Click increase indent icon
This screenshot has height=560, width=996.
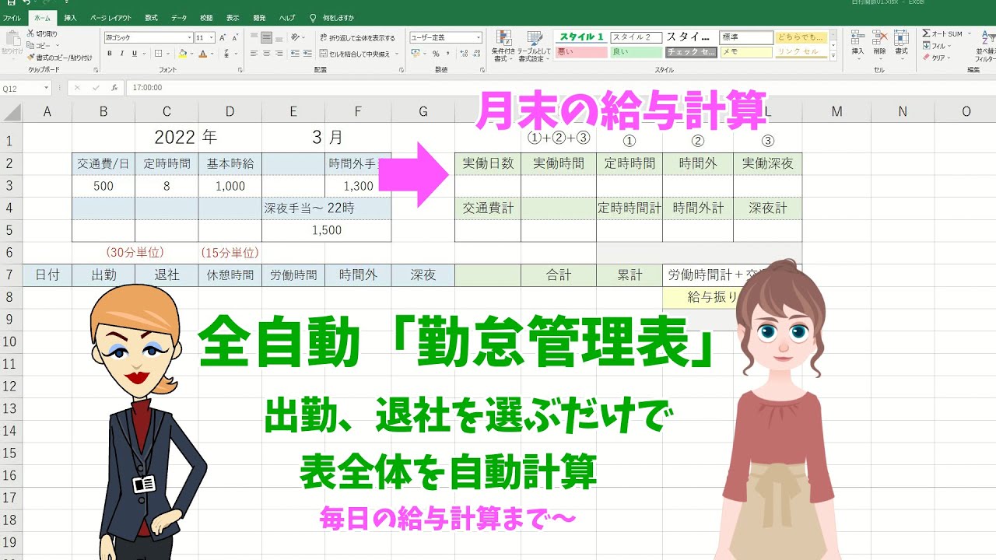(307, 54)
